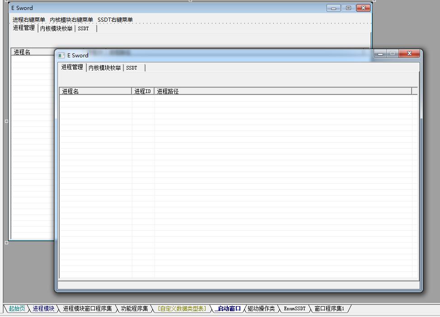Switch to 进程管理 tab in running window
440x317 pixels.
(72, 67)
